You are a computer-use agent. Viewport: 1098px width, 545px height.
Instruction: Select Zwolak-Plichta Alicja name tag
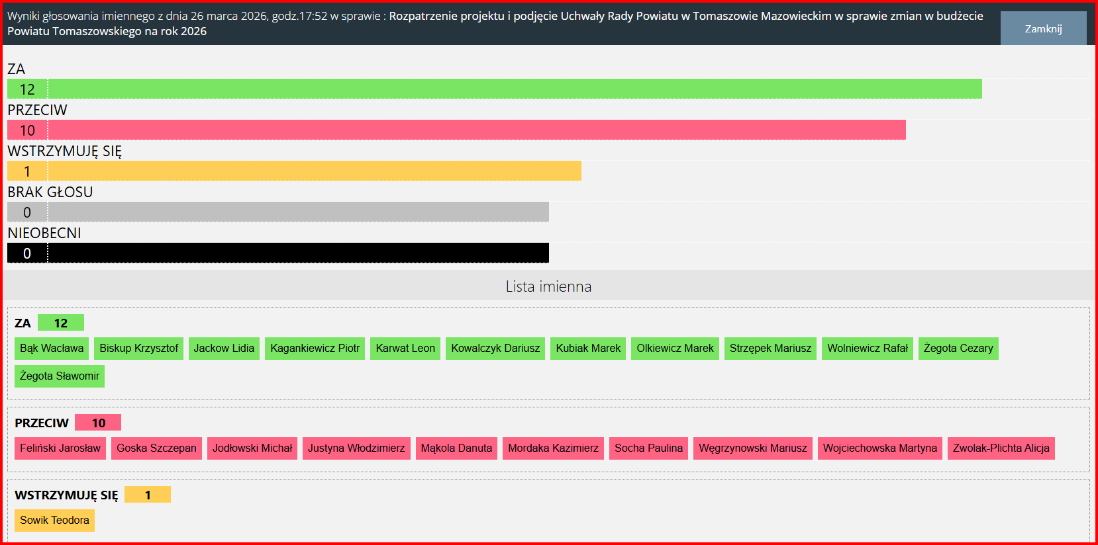[1001, 448]
